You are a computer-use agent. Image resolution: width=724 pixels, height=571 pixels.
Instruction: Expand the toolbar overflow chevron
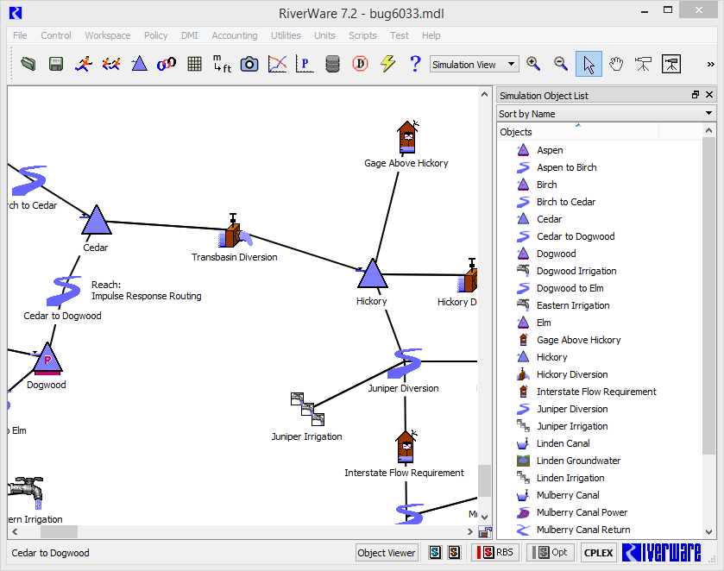tap(710, 64)
